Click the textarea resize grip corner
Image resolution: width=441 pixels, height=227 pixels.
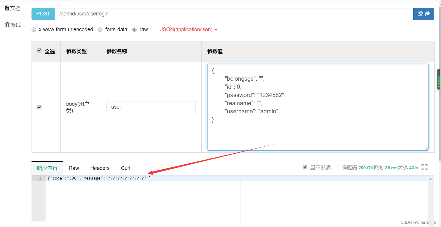pyautogui.click(x=426, y=148)
